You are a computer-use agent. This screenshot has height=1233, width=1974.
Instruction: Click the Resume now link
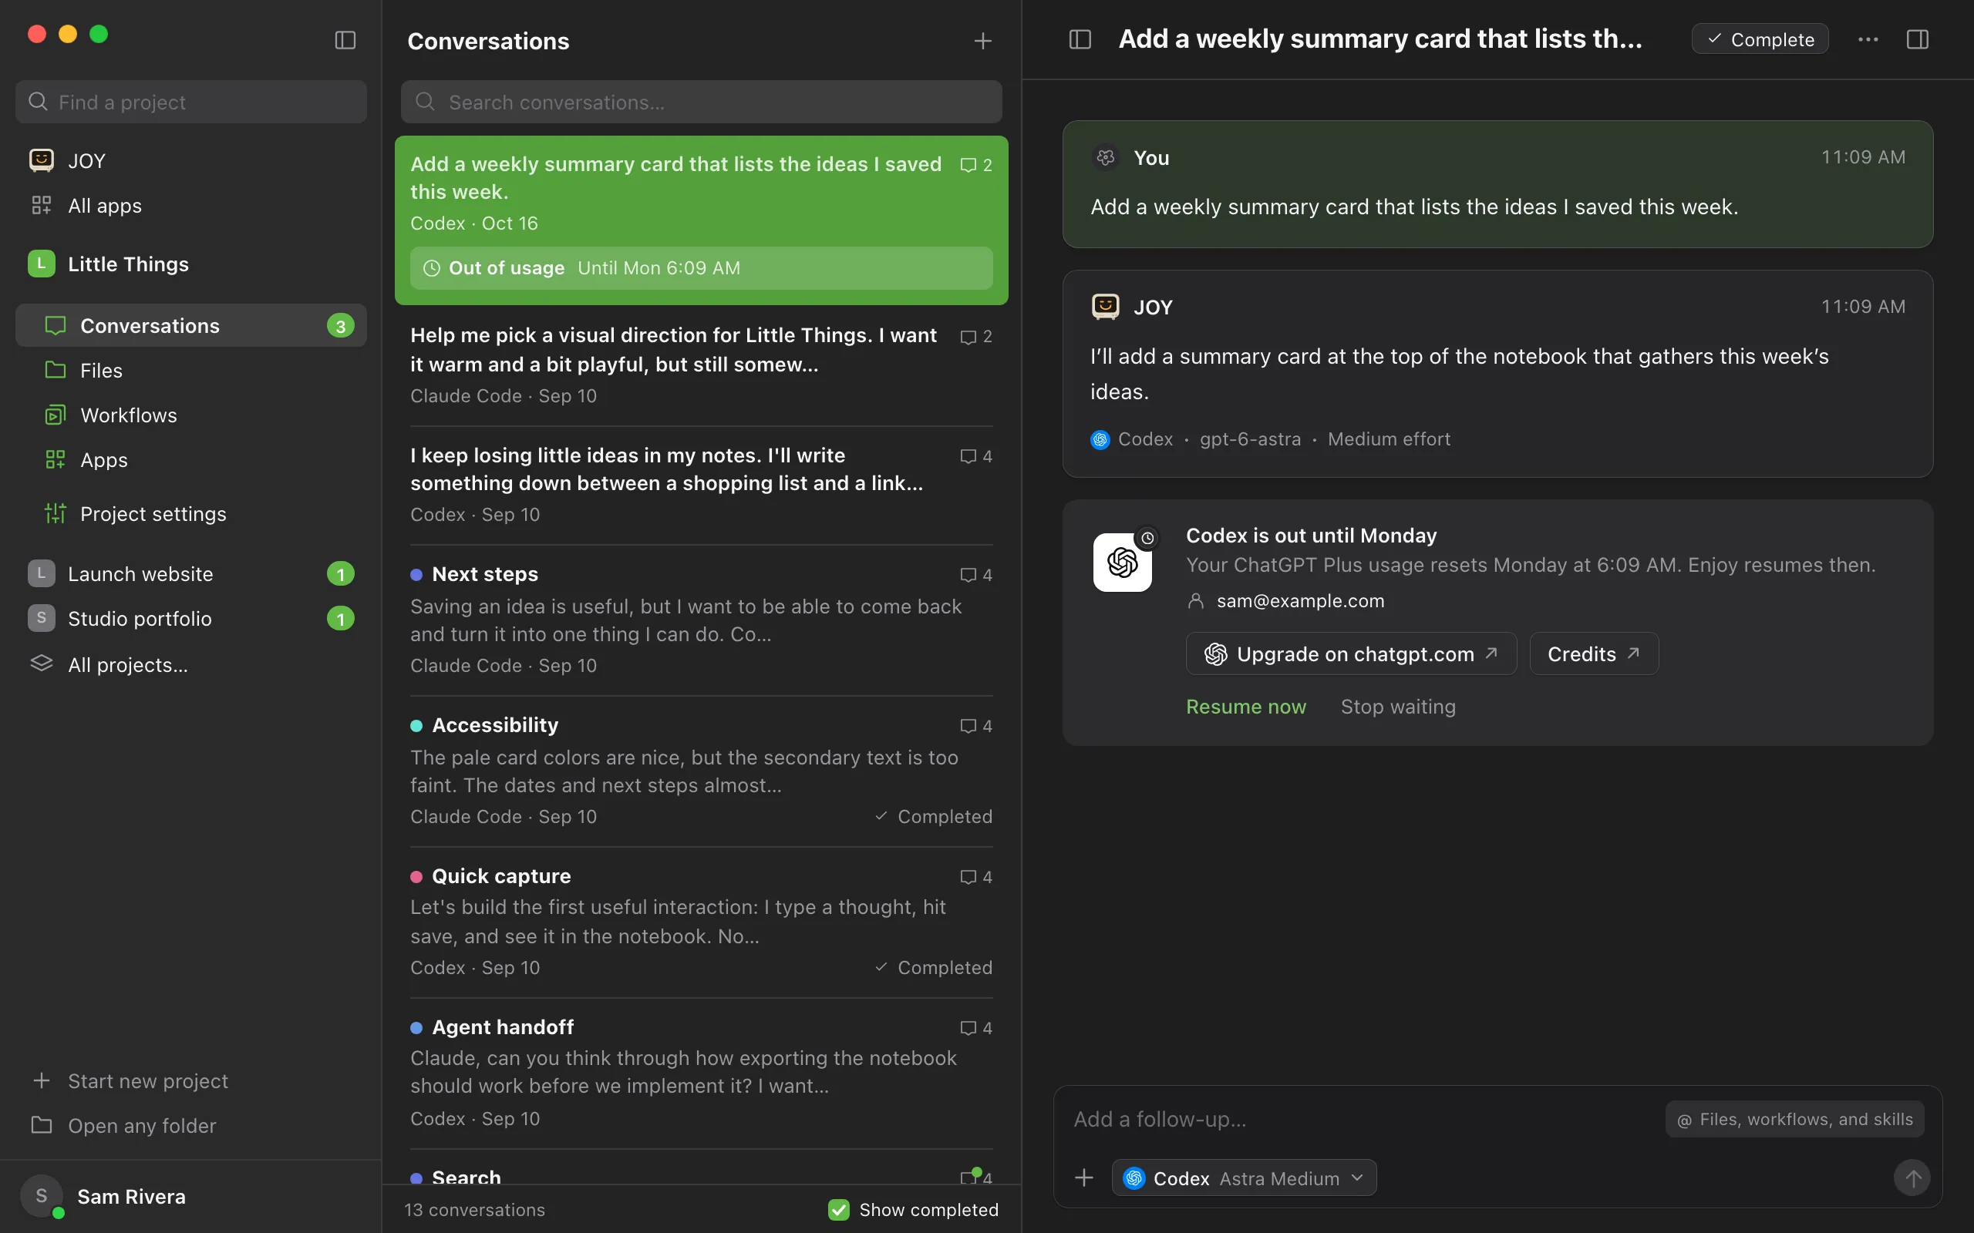[x=1245, y=706]
